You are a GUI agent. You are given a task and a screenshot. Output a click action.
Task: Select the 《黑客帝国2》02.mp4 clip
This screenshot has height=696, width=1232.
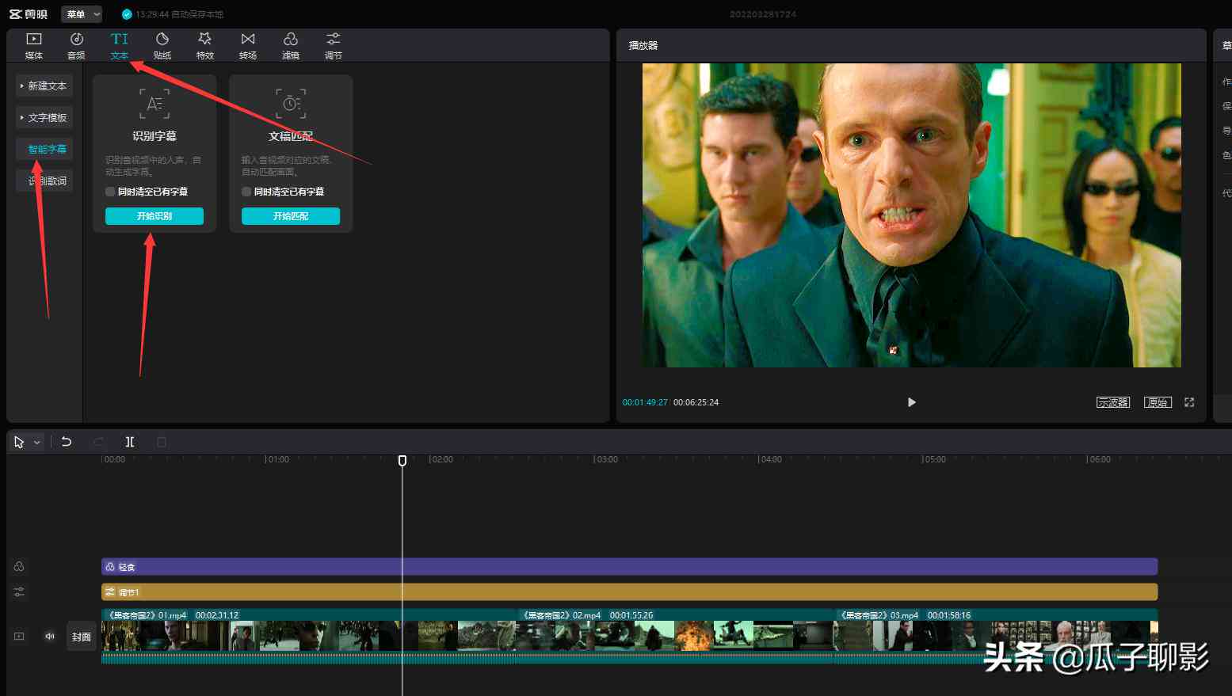point(675,636)
